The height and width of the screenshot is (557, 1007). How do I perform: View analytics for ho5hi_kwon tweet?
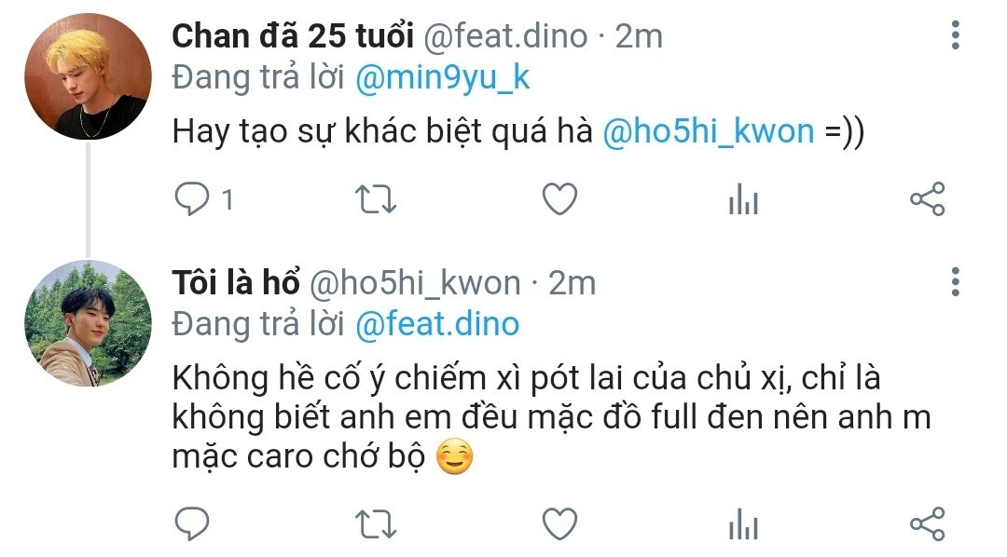pyautogui.click(x=743, y=524)
